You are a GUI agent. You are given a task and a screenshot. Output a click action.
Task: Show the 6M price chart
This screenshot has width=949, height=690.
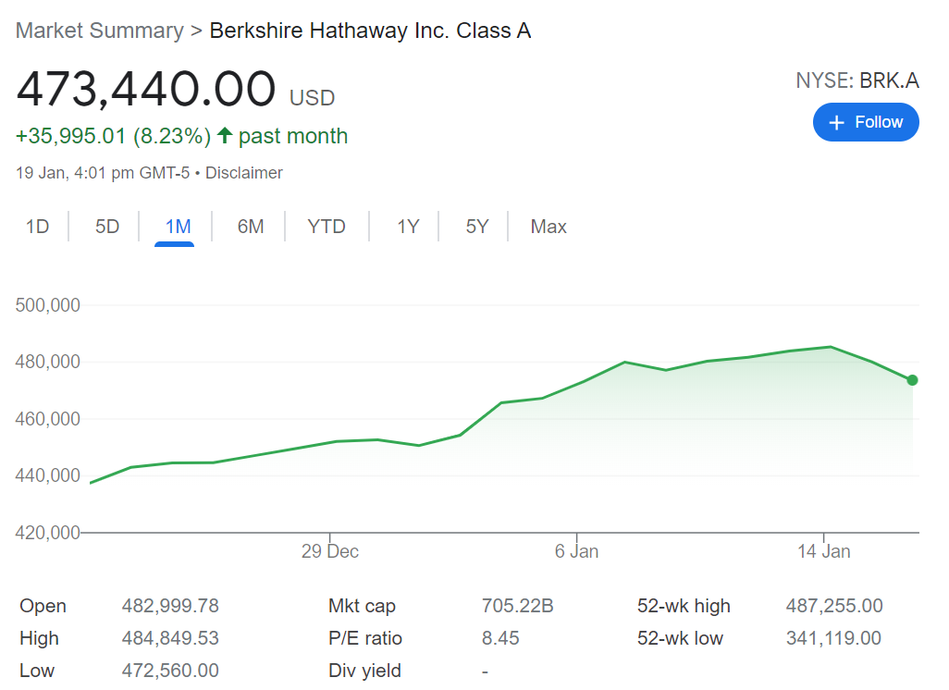coord(251,227)
